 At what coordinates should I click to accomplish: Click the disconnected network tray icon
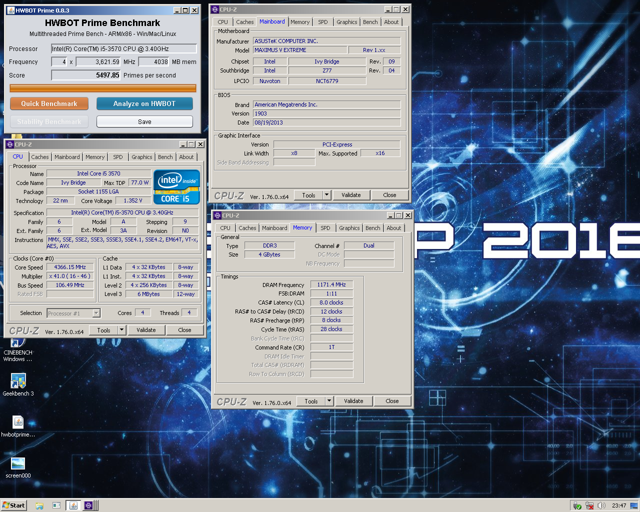click(589, 505)
